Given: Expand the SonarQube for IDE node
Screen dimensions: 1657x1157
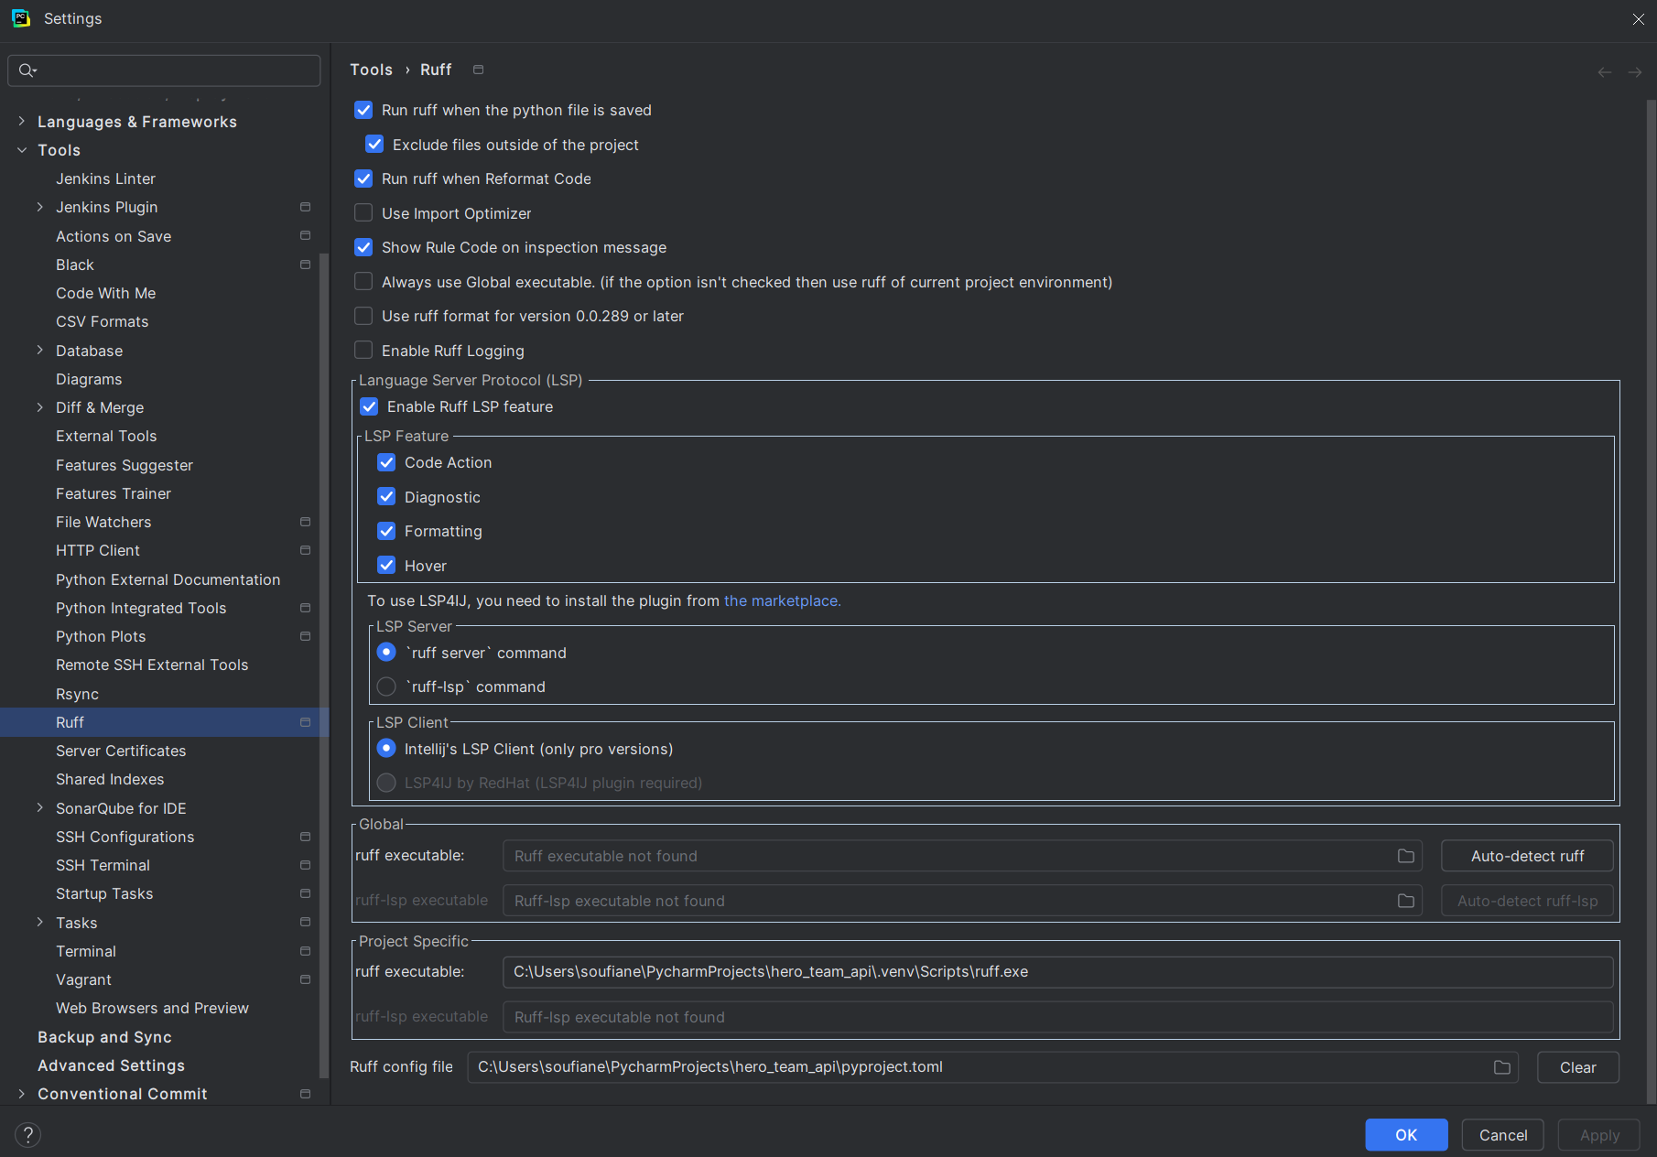Looking at the screenshot, I should click(x=39, y=807).
